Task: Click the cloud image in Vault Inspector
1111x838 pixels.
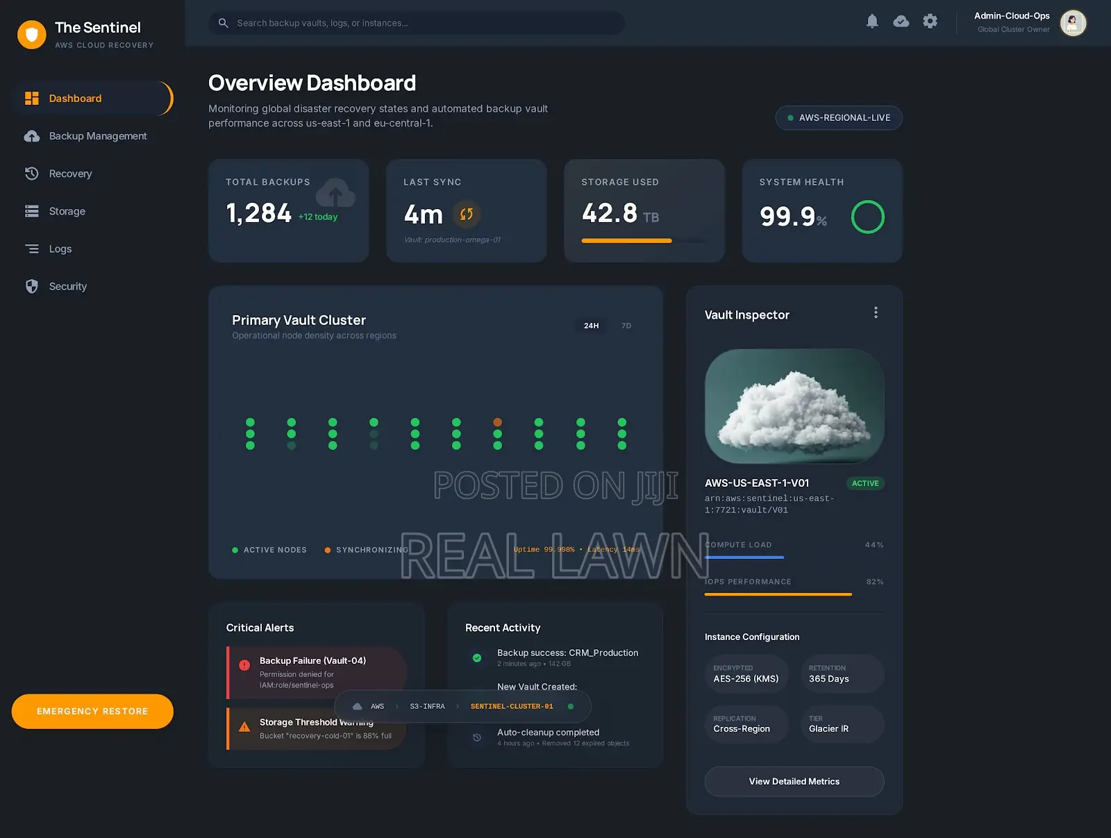Action: point(794,406)
